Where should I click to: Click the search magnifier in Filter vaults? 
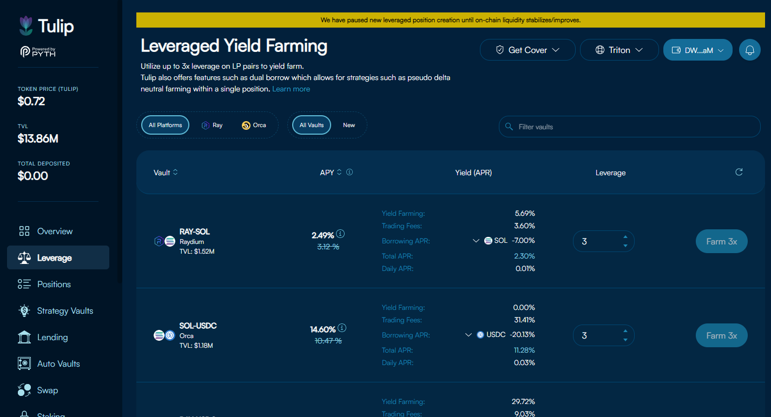(x=509, y=127)
